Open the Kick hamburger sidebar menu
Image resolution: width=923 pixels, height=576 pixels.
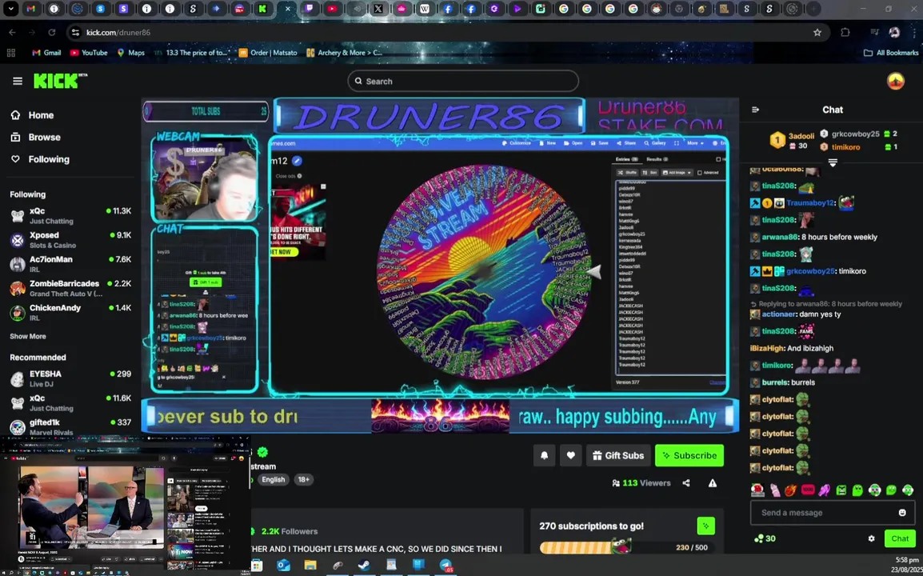18,82
